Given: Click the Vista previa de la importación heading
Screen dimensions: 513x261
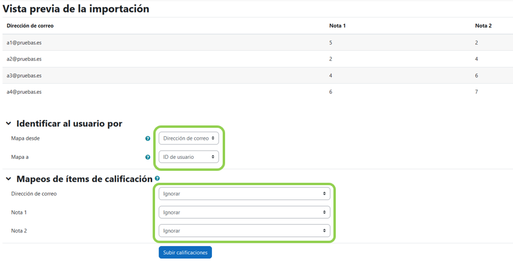Looking at the screenshot, I should pyautogui.click(x=76, y=9).
